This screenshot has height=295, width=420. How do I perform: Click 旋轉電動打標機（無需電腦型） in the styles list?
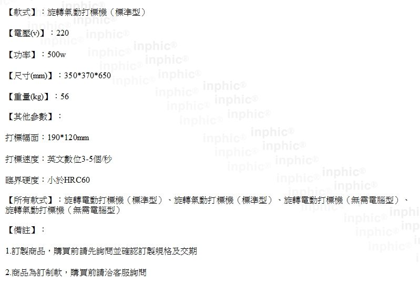point(342,200)
